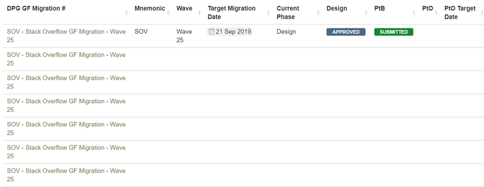
Task: Sort by DPG GF Migration # column arrows
Action: 126,13
